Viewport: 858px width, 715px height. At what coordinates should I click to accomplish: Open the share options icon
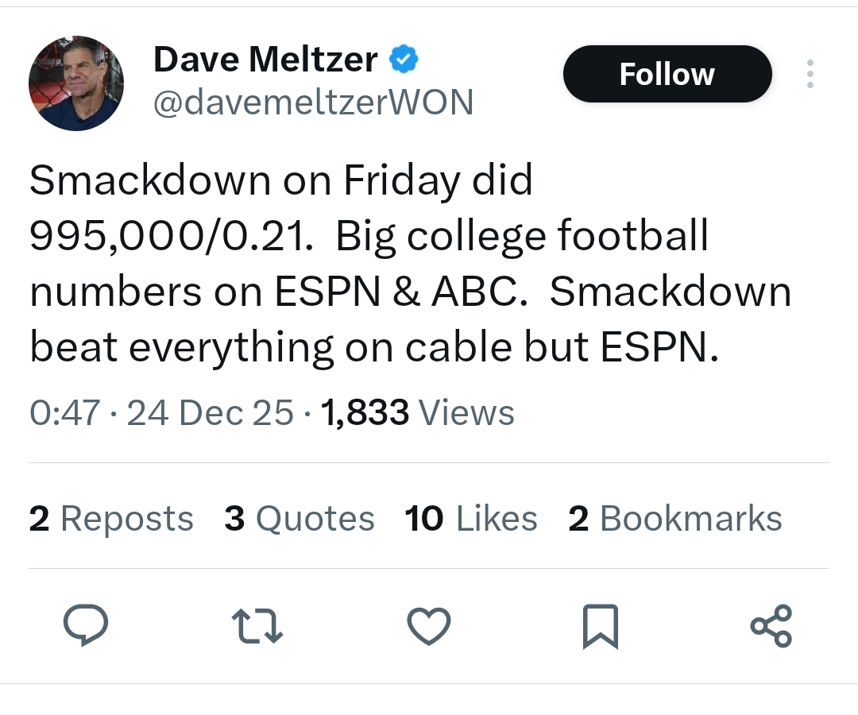click(x=771, y=626)
